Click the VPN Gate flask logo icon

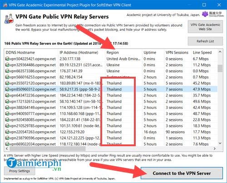pyautogui.click(x=9, y=19)
